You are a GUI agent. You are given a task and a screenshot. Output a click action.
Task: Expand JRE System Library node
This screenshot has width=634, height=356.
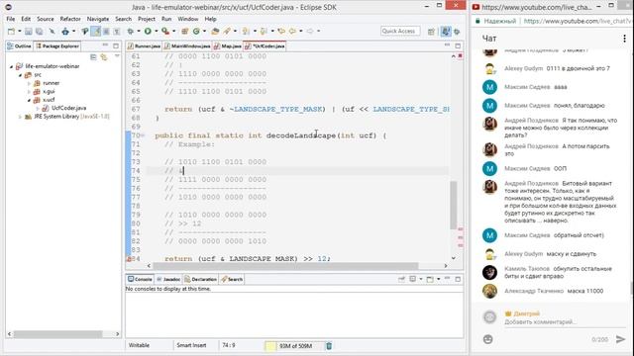click(x=20, y=117)
